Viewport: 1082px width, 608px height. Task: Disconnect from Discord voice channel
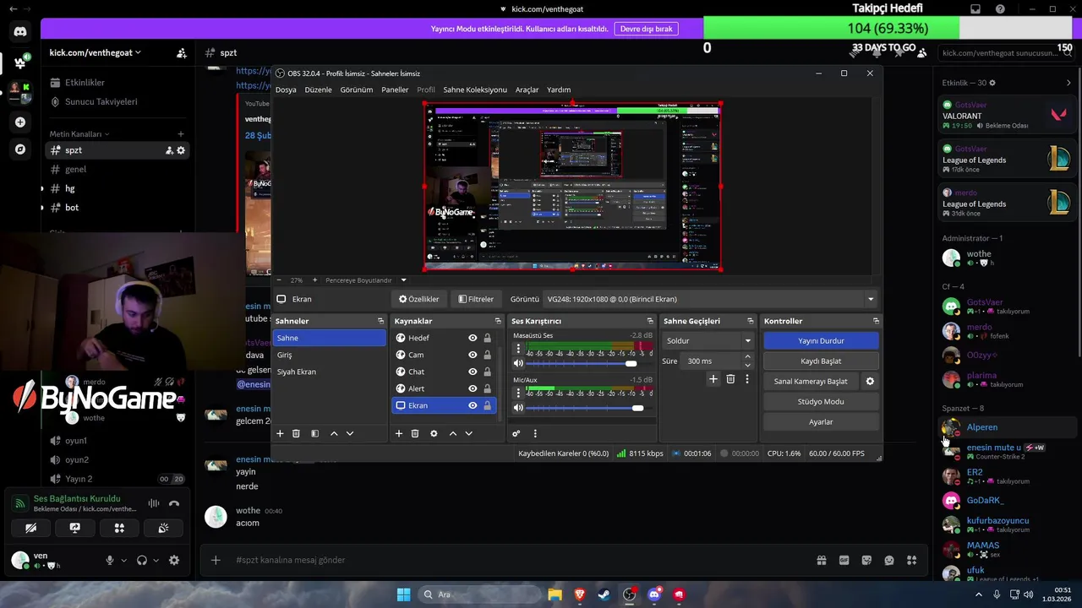click(174, 503)
